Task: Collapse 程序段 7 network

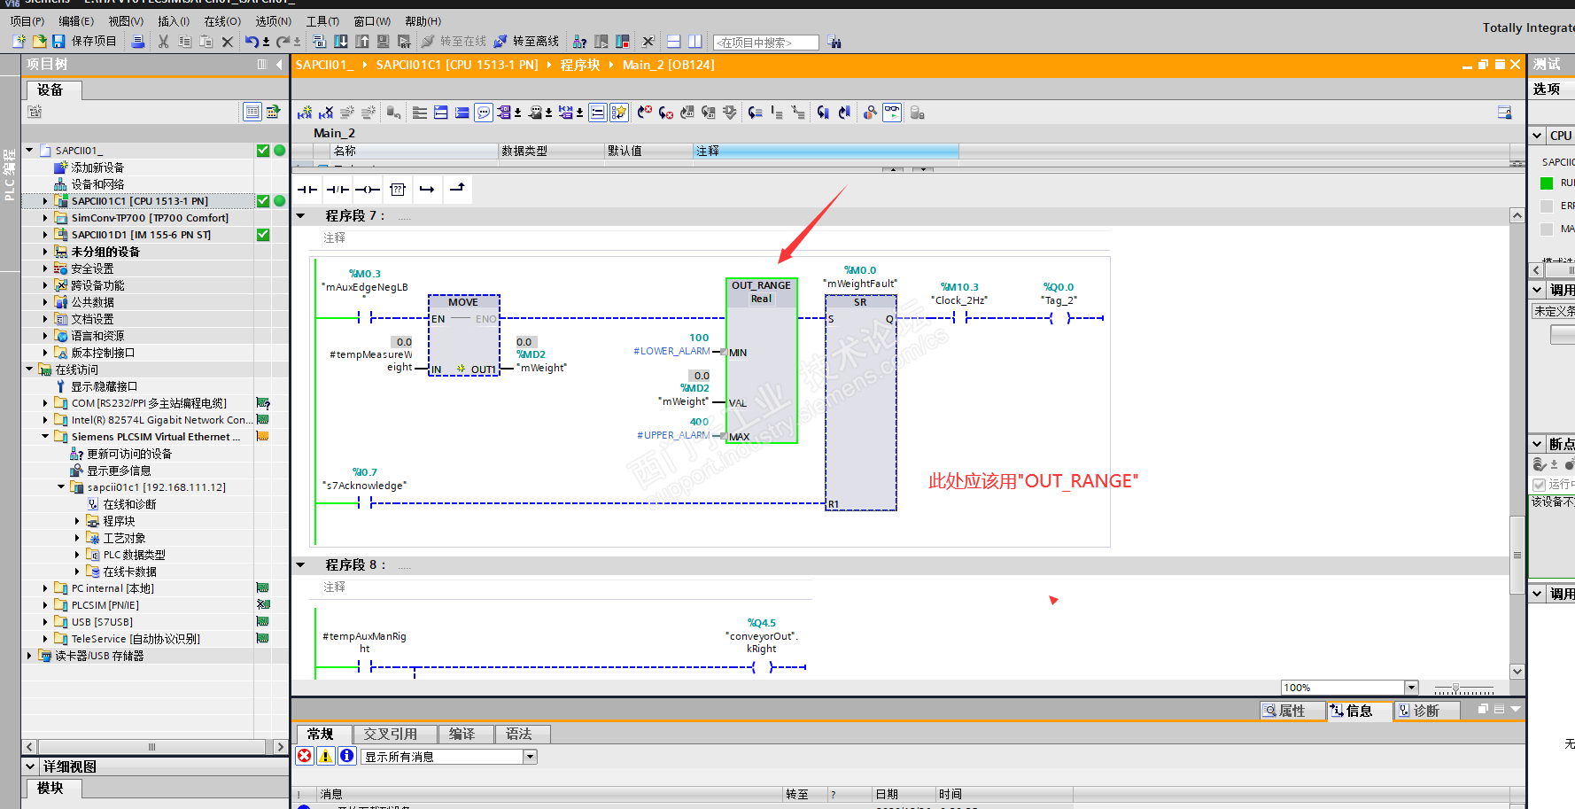Action: pos(300,215)
